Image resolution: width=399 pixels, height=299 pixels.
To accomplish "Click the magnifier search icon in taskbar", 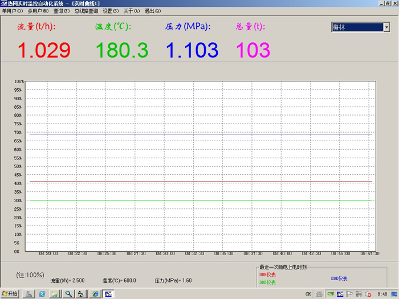I will click(x=68, y=294).
